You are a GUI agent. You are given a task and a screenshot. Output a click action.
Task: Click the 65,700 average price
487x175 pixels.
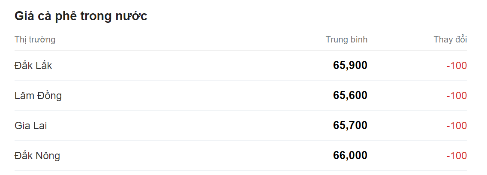click(x=350, y=126)
